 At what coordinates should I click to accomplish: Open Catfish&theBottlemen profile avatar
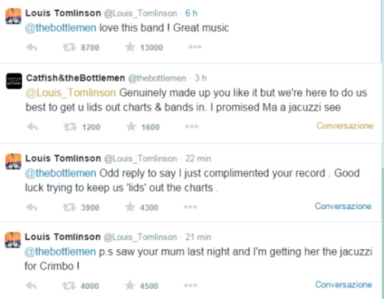[14, 81]
